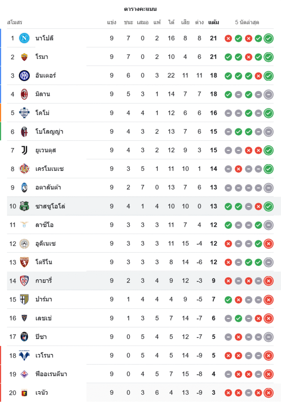This screenshot has width=281, height=407.
Task: Open Atalanta's latest match draw icon
Action: click(x=268, y=188)
